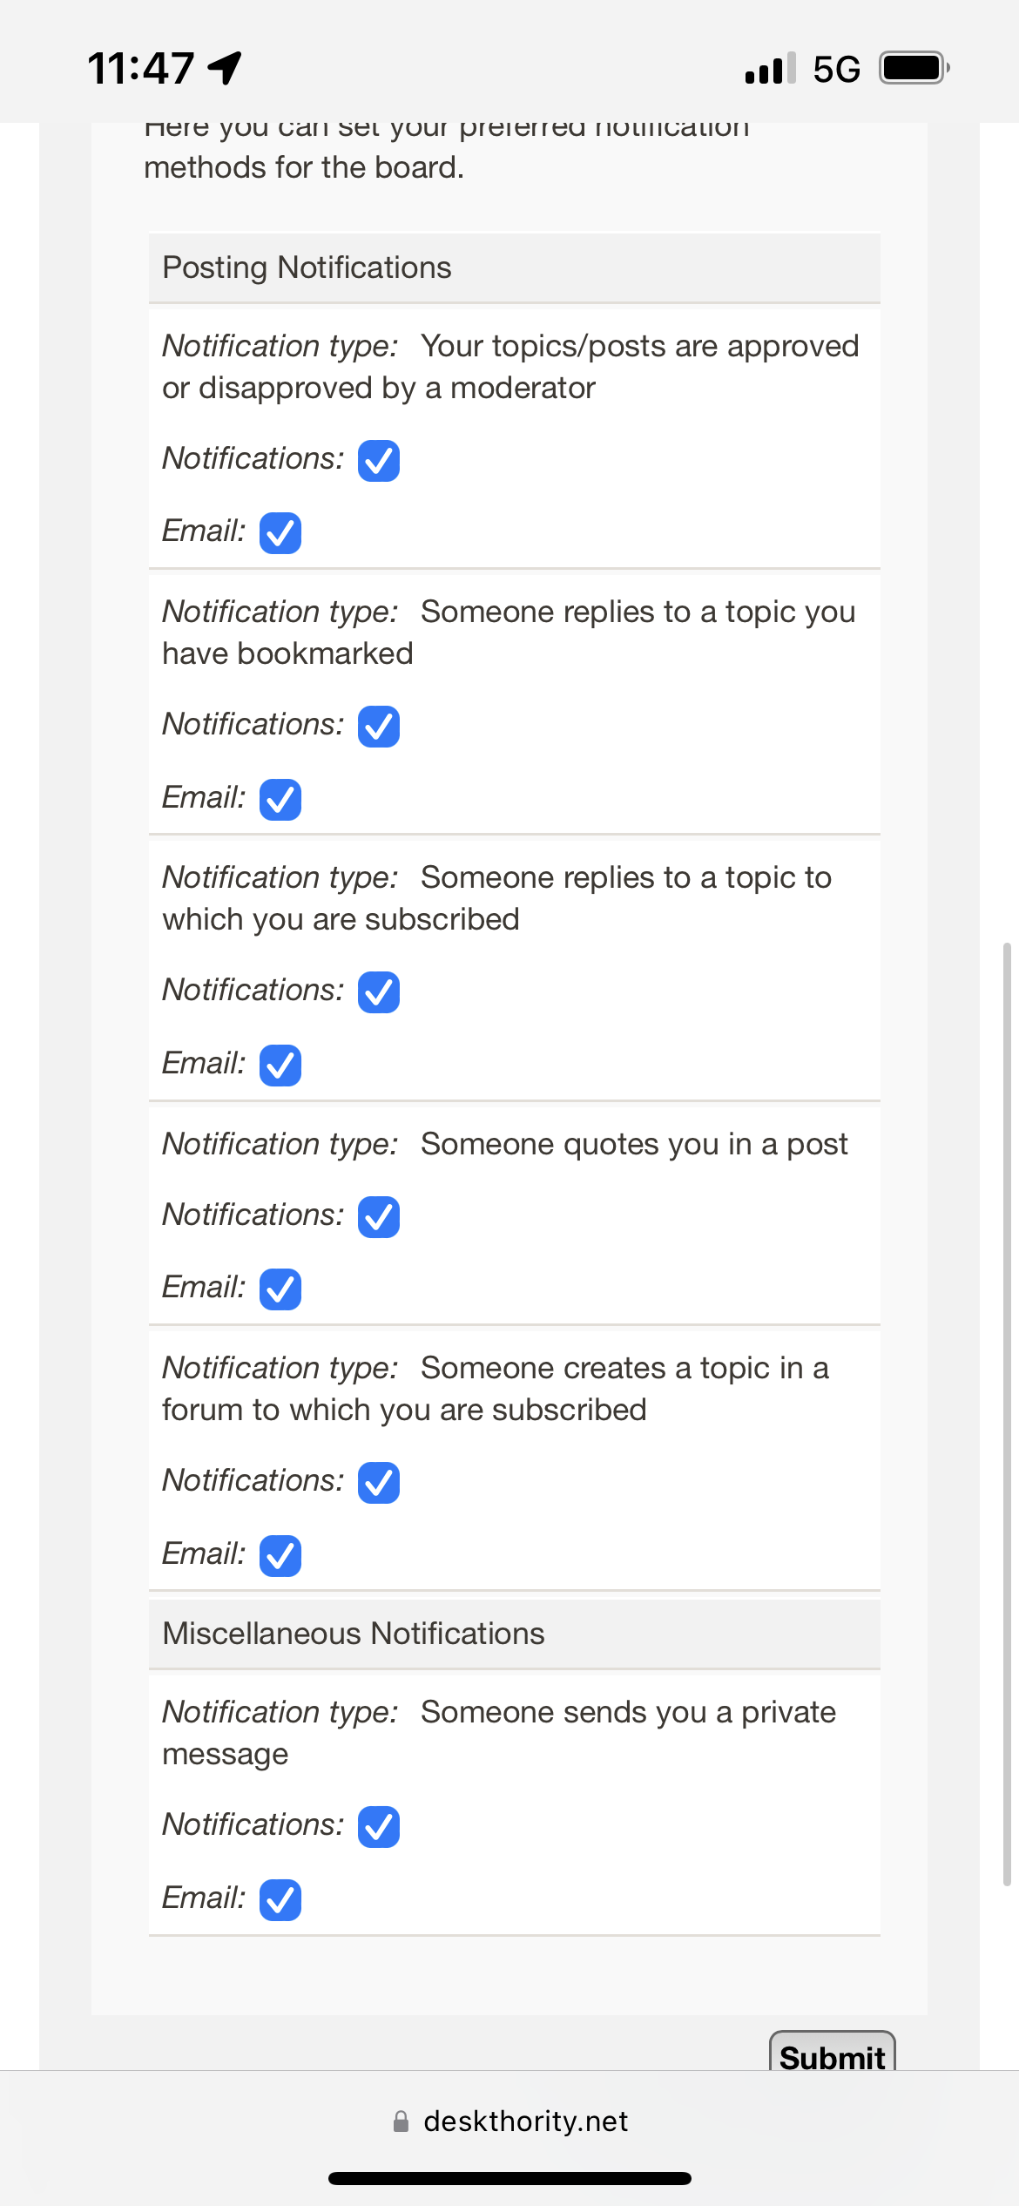Tap the cellular signal bars icon
The image size is (1019, 2206).
point(770,68)
